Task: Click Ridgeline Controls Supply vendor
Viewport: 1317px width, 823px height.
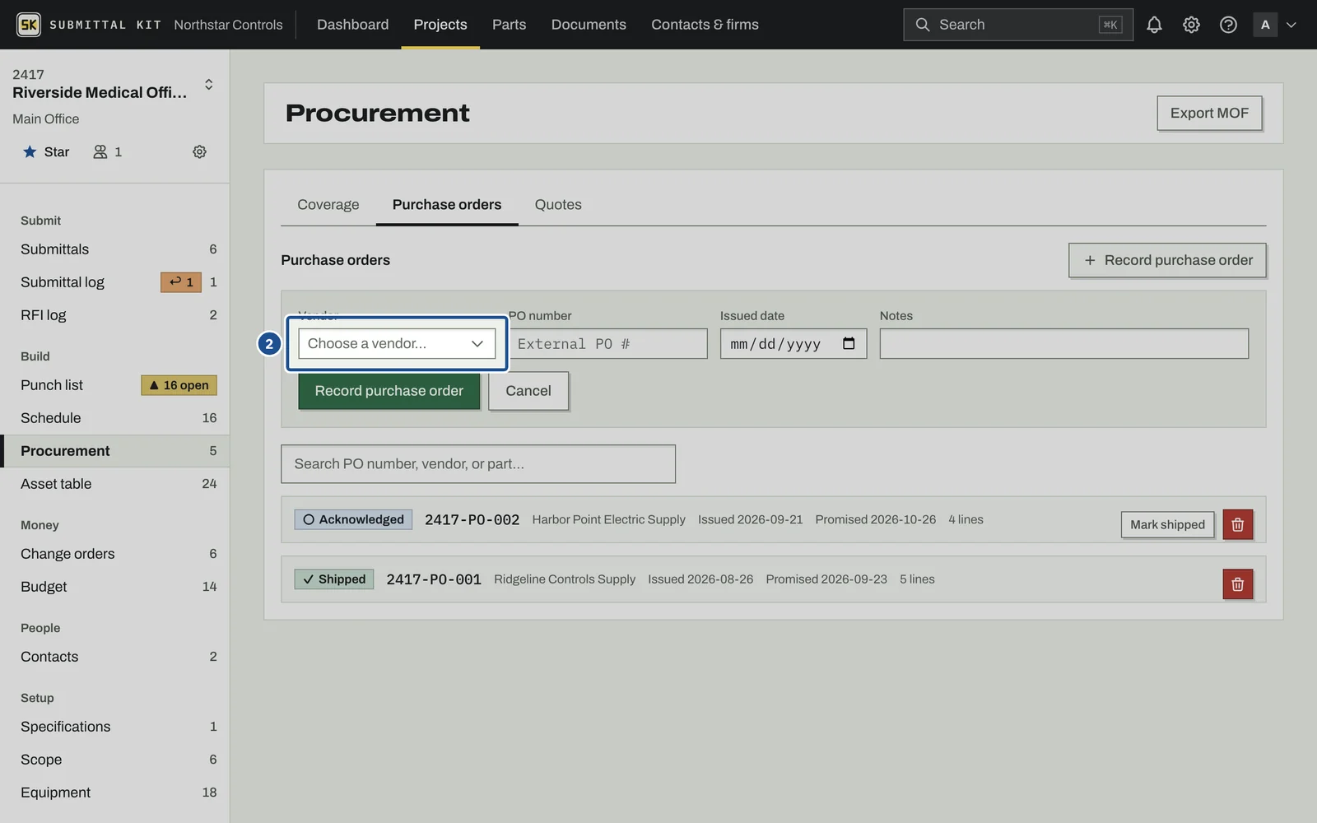Action: tap(565, 579)
